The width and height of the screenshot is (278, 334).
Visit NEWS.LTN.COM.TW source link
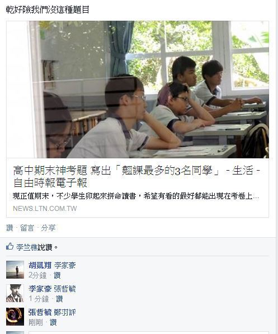[45, 208]
